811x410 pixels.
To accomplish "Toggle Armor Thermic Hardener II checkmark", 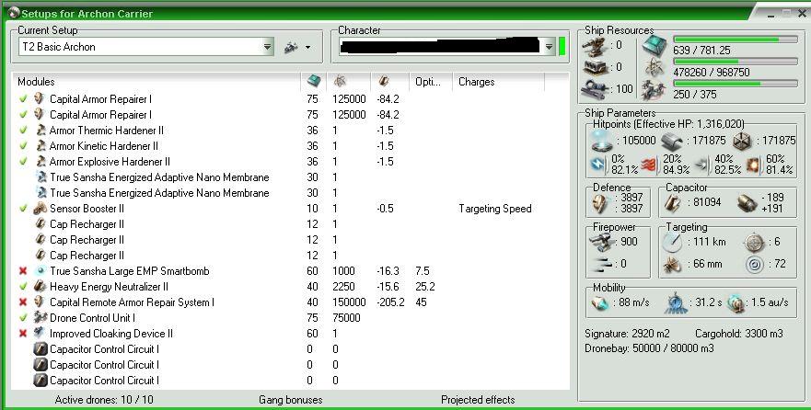I will (x=23, y=131).
